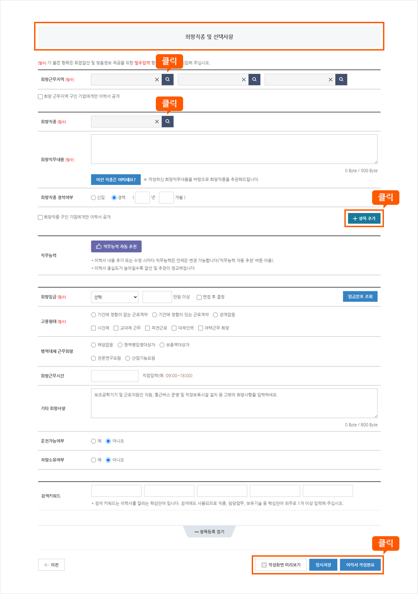Click 희망근무시간 input field
Viewport: 418px width, 594px height.
coord(114,376)
